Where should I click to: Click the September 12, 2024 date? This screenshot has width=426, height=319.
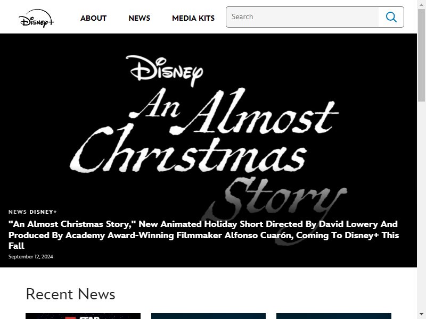pyautogui.click(x=31, y=257)
